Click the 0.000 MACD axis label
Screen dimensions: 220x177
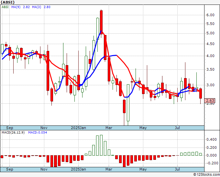coord(212,155)
